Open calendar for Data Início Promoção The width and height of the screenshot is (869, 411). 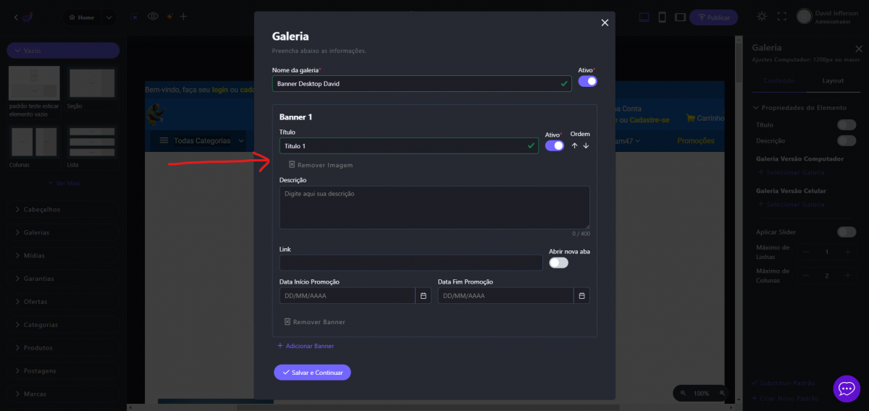pos(423,296)
